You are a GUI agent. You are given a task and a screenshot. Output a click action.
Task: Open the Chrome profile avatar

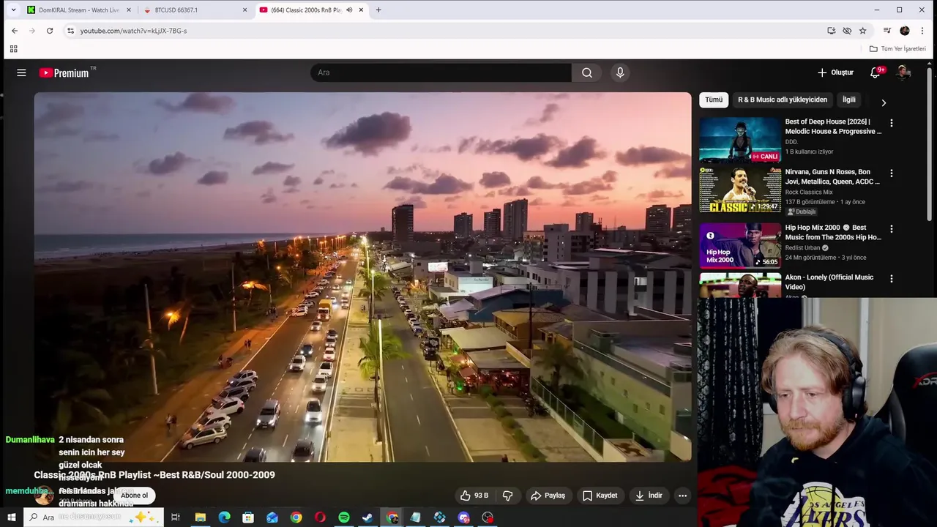point(905,31)
